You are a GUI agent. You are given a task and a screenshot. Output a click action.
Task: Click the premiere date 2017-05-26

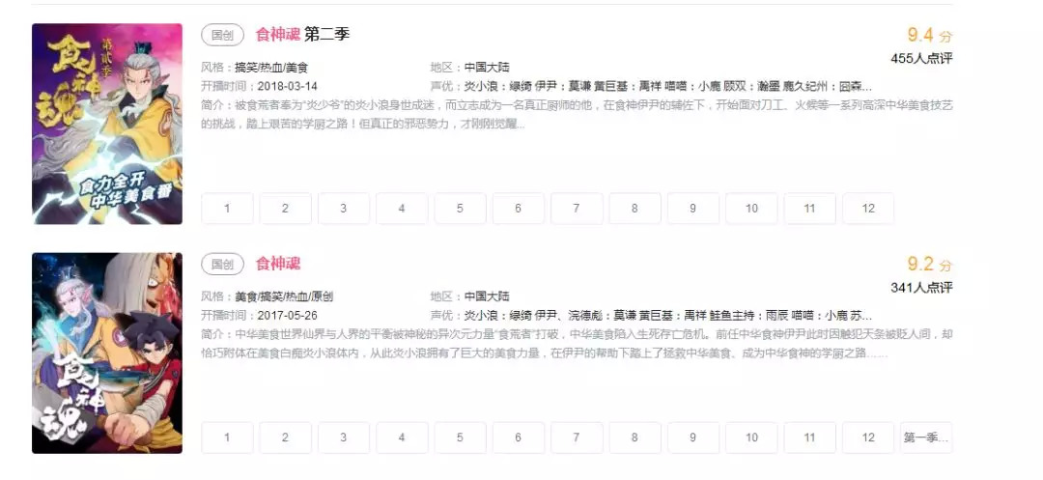click(288, 315)
